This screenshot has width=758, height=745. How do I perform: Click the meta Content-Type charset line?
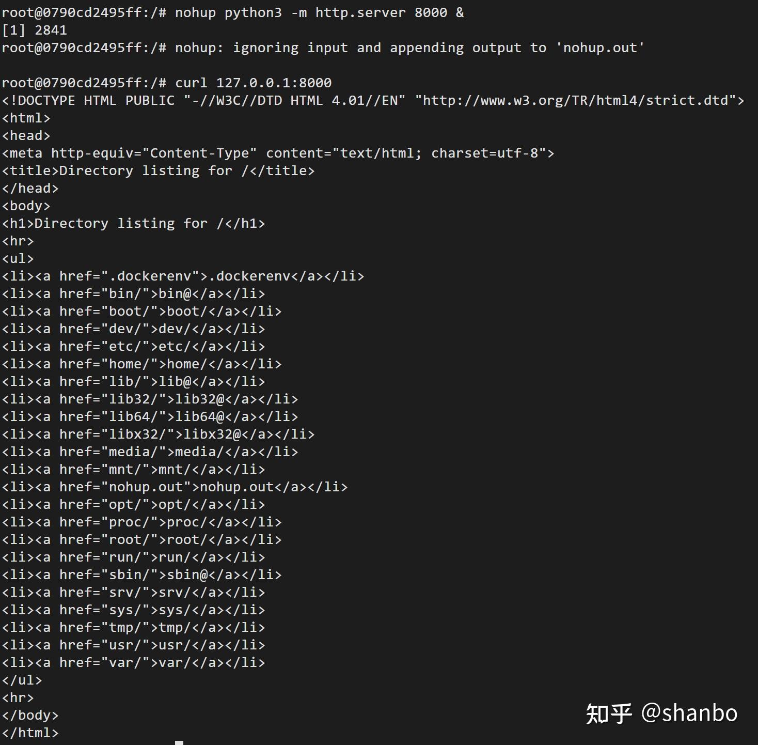click(278, 153)
